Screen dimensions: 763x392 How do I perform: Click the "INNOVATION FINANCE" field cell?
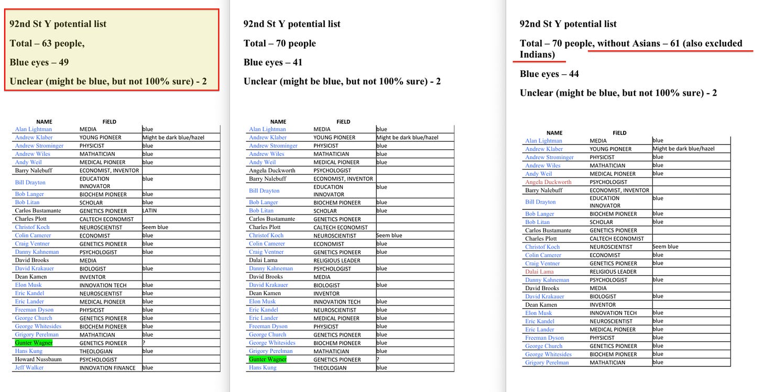coord(107,368)
